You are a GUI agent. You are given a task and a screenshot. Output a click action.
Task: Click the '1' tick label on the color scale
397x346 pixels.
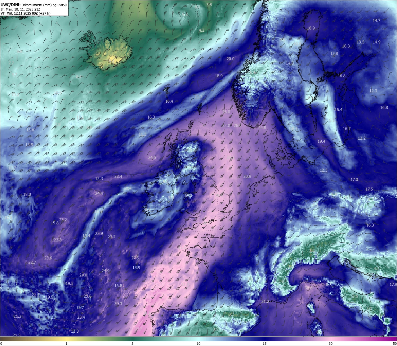[66, 344]
